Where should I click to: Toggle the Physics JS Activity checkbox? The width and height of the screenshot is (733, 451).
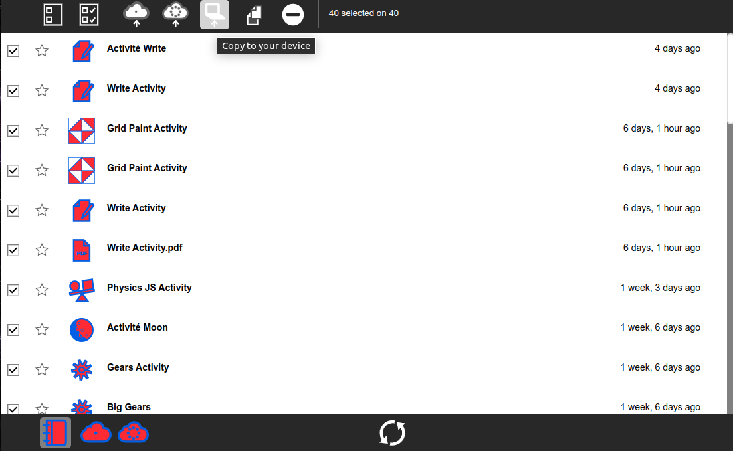(13, 290)
